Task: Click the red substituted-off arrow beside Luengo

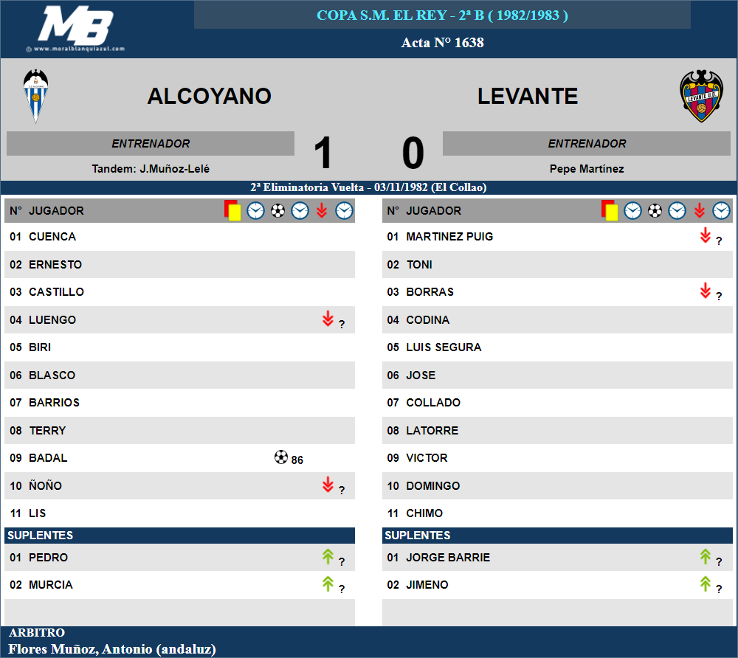Action: tap(328, 319)
